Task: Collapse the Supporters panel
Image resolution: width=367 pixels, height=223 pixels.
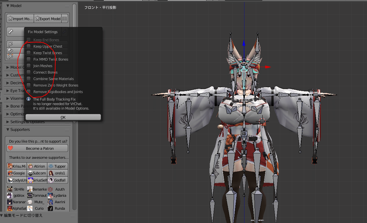Action: (x=8, y=129)
